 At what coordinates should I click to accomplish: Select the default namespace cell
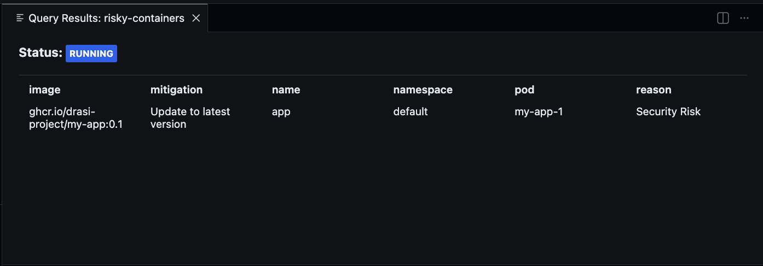click(x=411, y=112)
